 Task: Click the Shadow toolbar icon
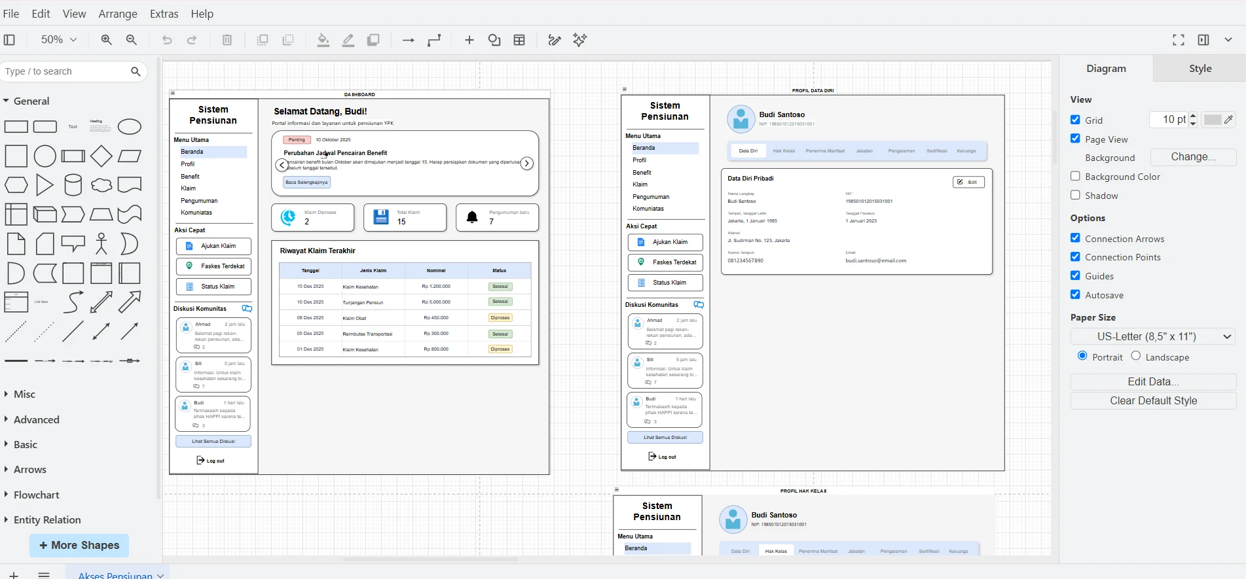[373, 40]
